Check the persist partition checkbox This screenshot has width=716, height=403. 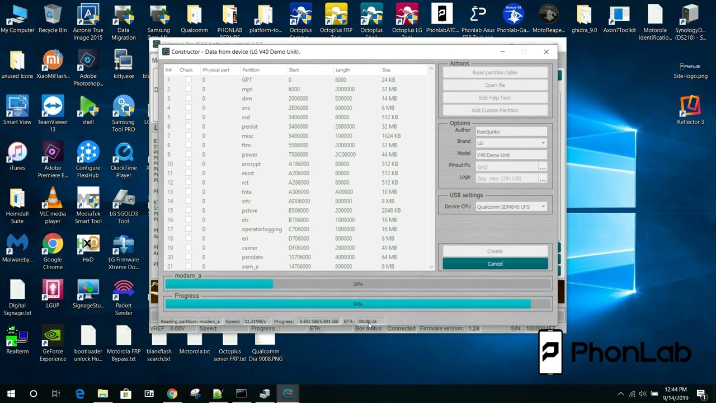[x=188, y=126]
